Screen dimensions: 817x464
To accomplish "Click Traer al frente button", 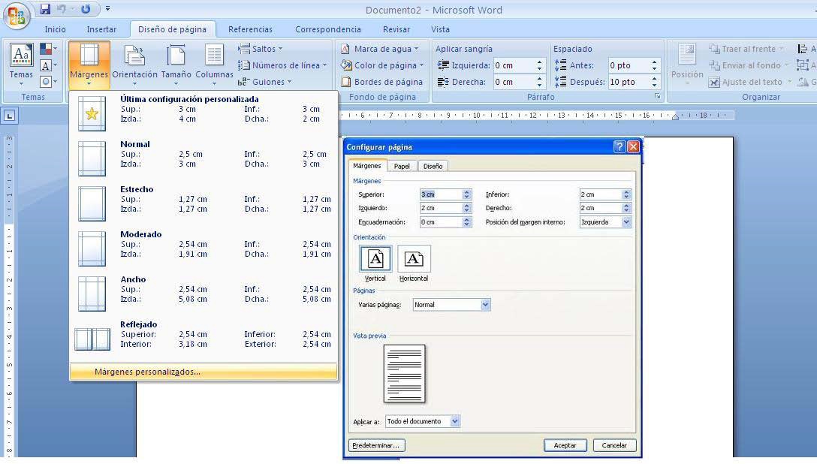I will coord(746,49).
